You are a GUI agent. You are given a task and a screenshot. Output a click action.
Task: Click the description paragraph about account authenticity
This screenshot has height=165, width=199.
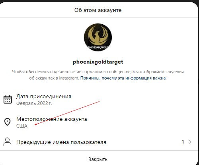(x=98, y=75)
